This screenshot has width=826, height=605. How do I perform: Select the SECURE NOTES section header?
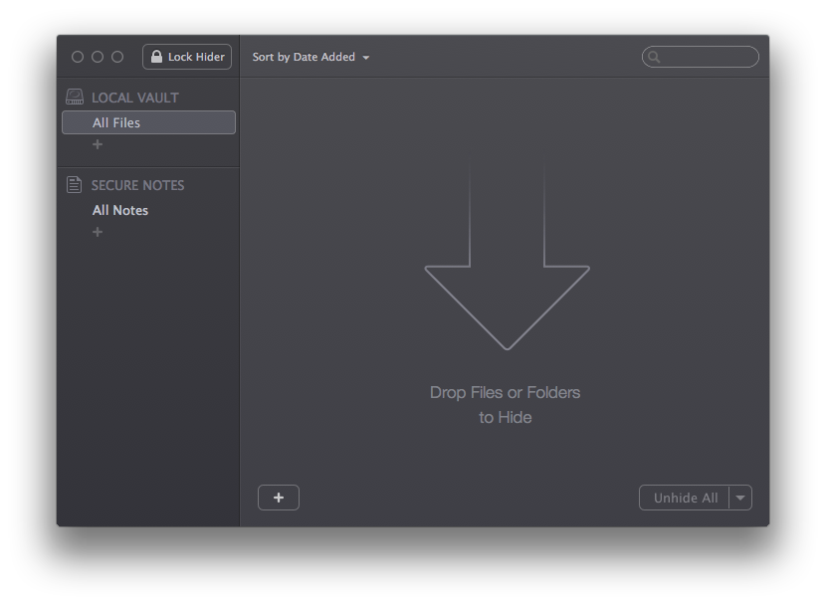click(137, 185)
